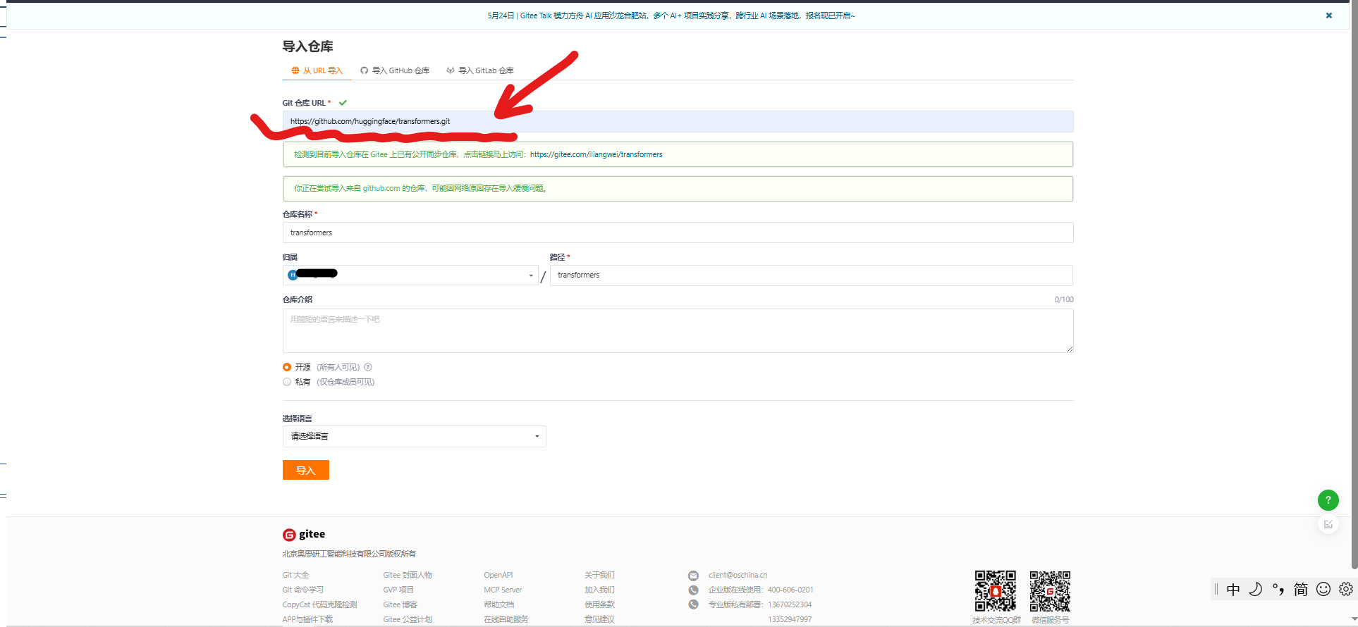
Task: Open Gitee 公益计划 footer link
Action: (408, 619)
